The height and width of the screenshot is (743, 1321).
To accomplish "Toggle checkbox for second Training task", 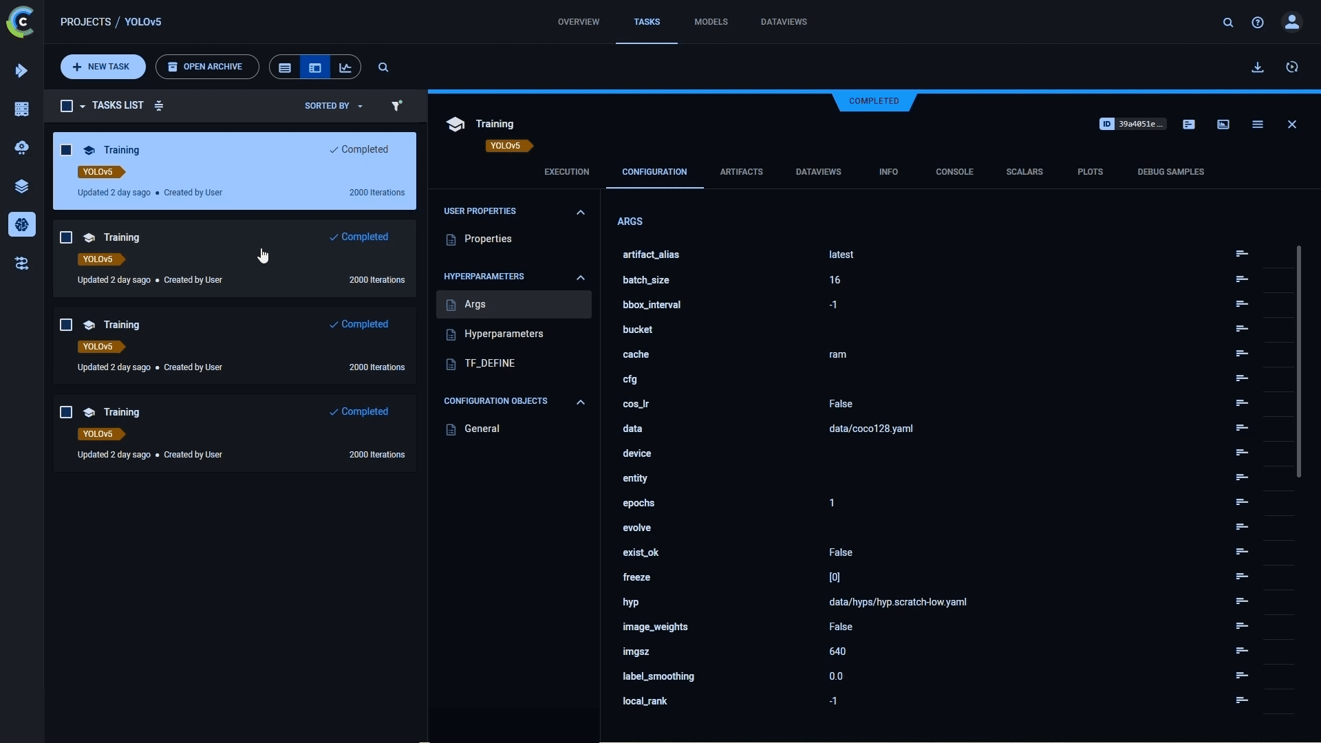I will tap(65, 237).
